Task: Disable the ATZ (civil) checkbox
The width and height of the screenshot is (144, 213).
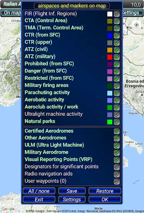Action: tap(117, 50)
